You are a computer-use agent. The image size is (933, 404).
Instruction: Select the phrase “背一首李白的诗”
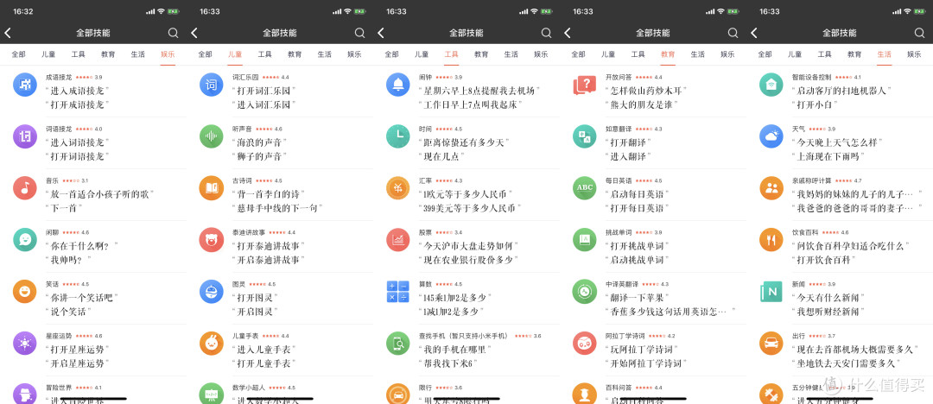tap(269, 194)
